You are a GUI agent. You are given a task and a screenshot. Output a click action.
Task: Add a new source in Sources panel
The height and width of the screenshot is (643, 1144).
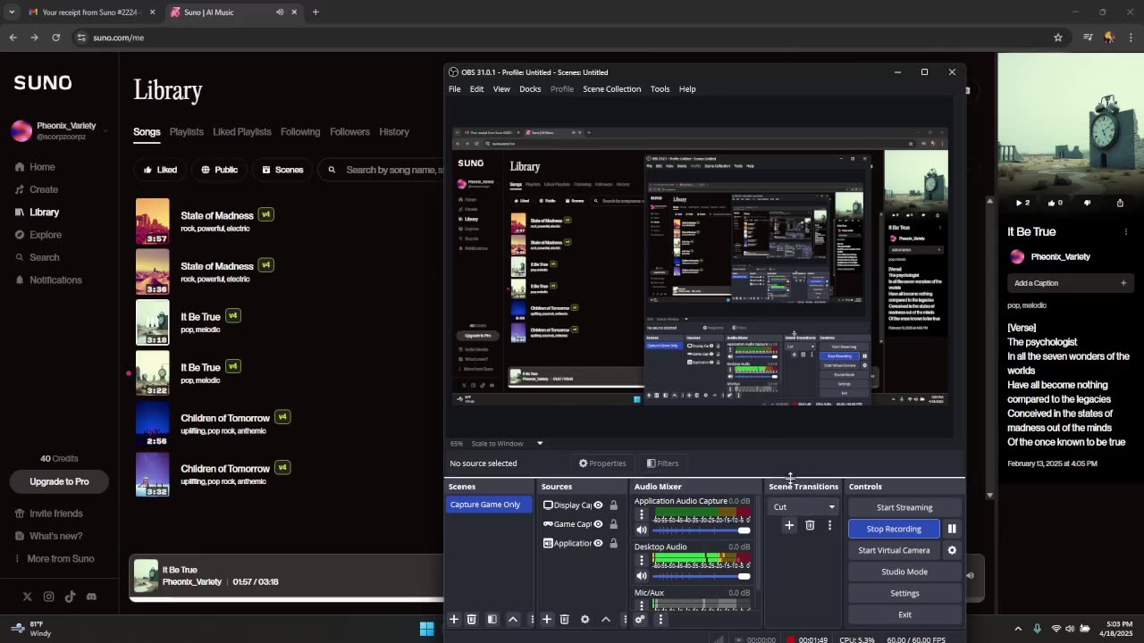[547, 619]
